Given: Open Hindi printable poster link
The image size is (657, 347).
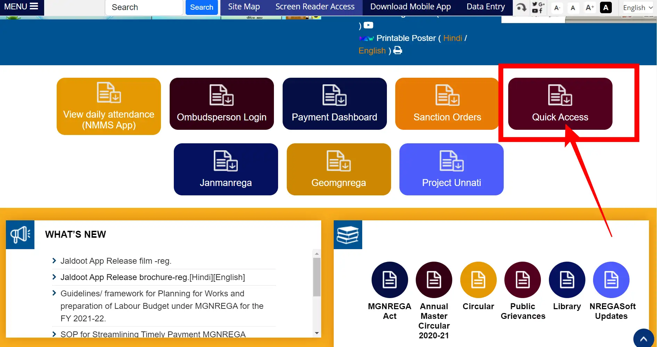Looking at the screenshot, I should pyautogui.click(x=453, y=38).
